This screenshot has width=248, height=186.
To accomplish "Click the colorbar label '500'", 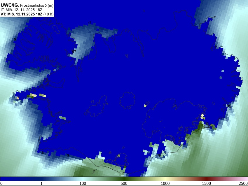I will pyautogui.click(x=124, y=183).
